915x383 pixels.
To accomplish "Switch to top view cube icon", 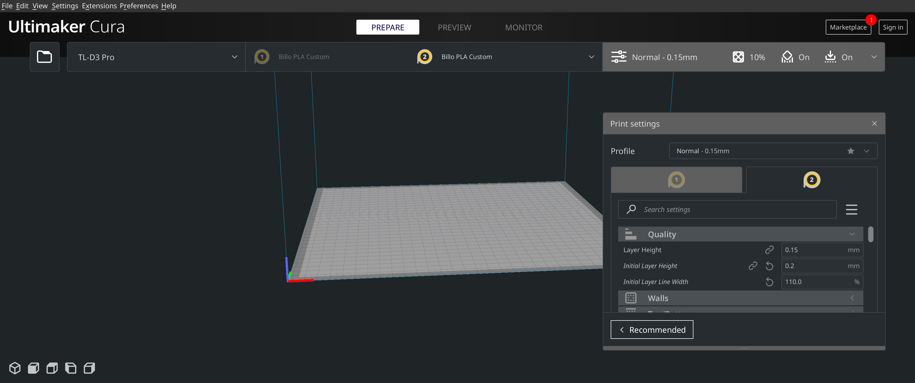I will (52, 368).
